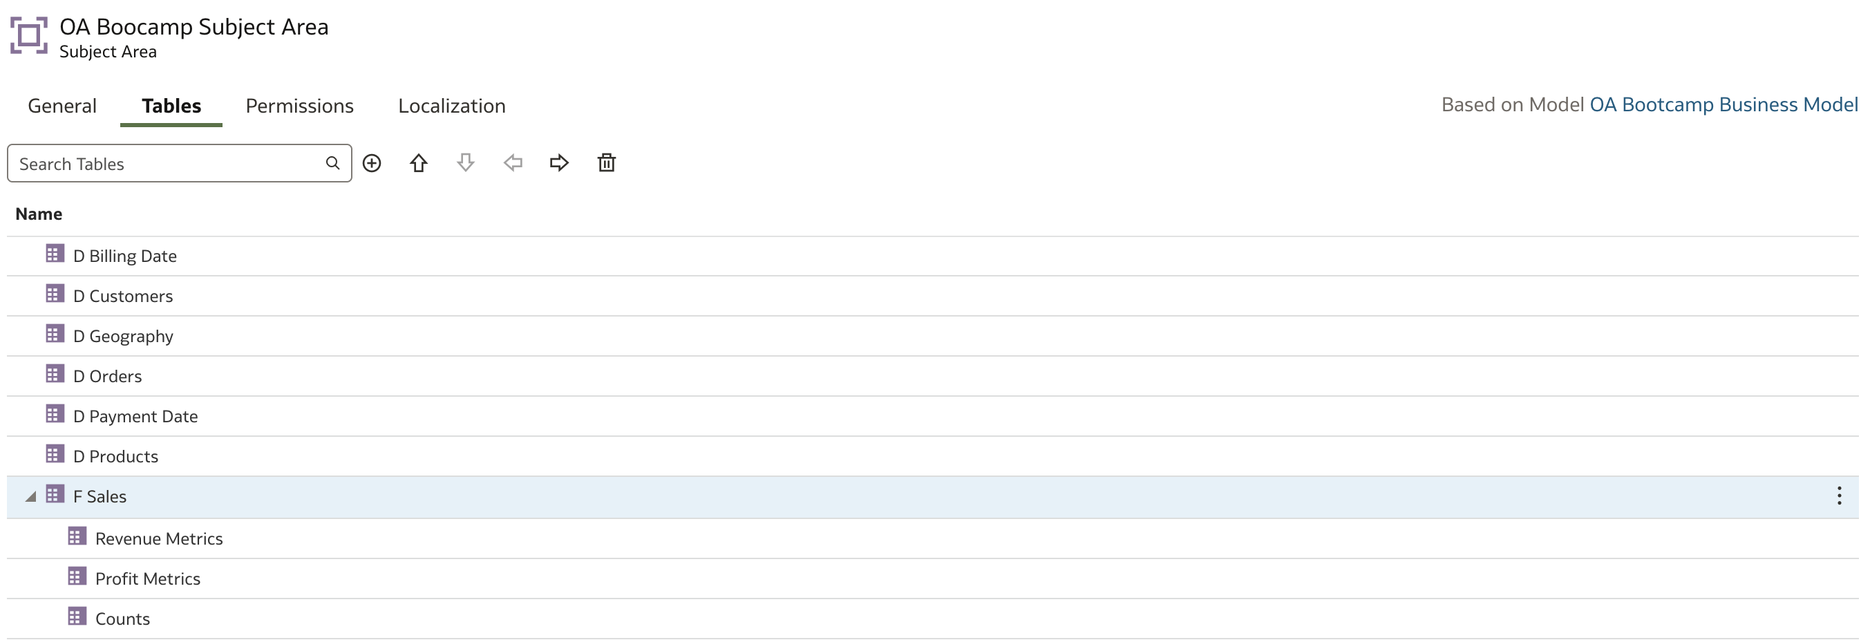The width and height of the screenshot is (1870, 640).
Task: Click the Subject Area header icon
Action: (x=29, y=35)
